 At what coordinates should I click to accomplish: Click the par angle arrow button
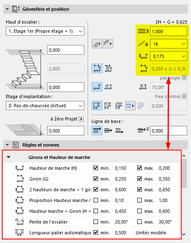pos(184,78)
